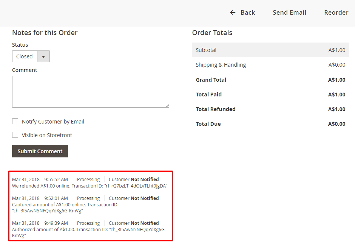Click the Total Due amount A$0.00

(x=336, y=124)
